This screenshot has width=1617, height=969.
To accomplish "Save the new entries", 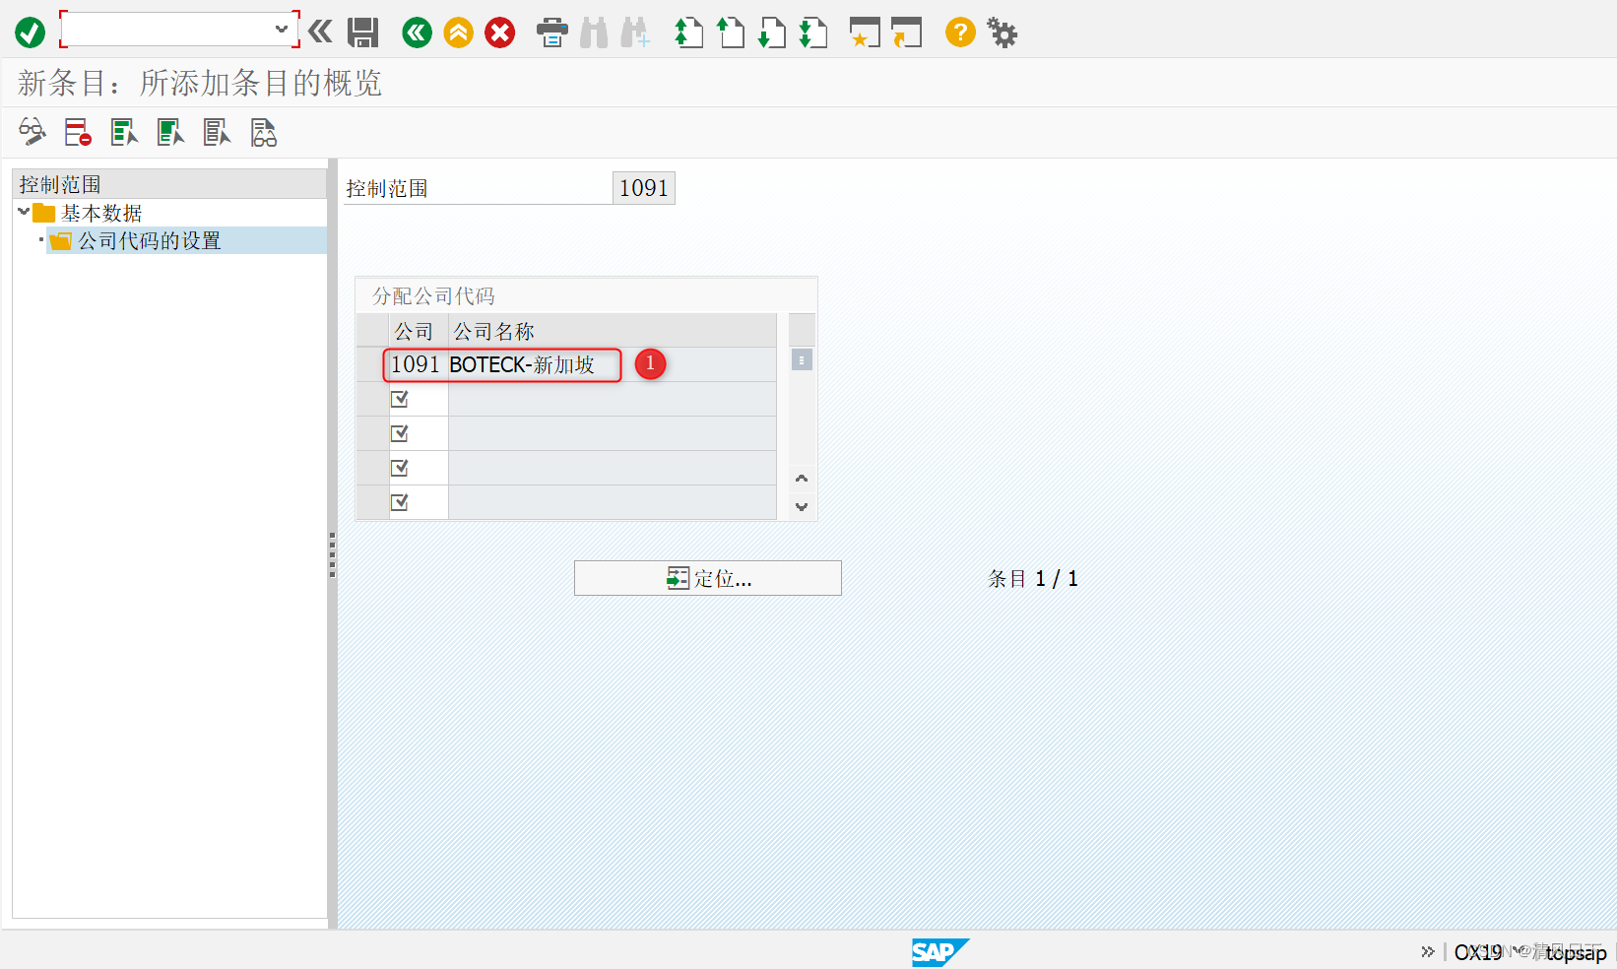I will [x=362, y=32].
